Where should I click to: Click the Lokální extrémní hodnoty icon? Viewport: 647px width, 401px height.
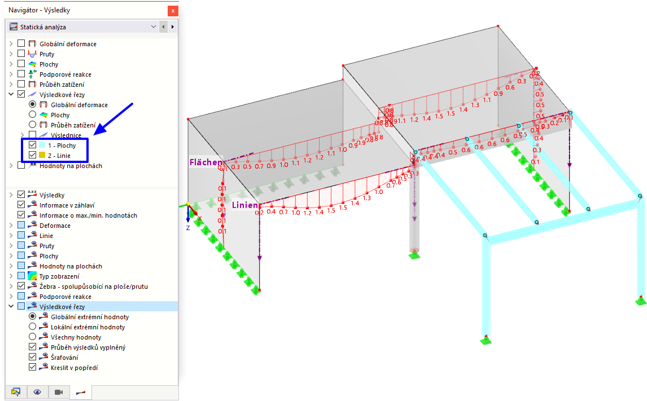(43, 327)
